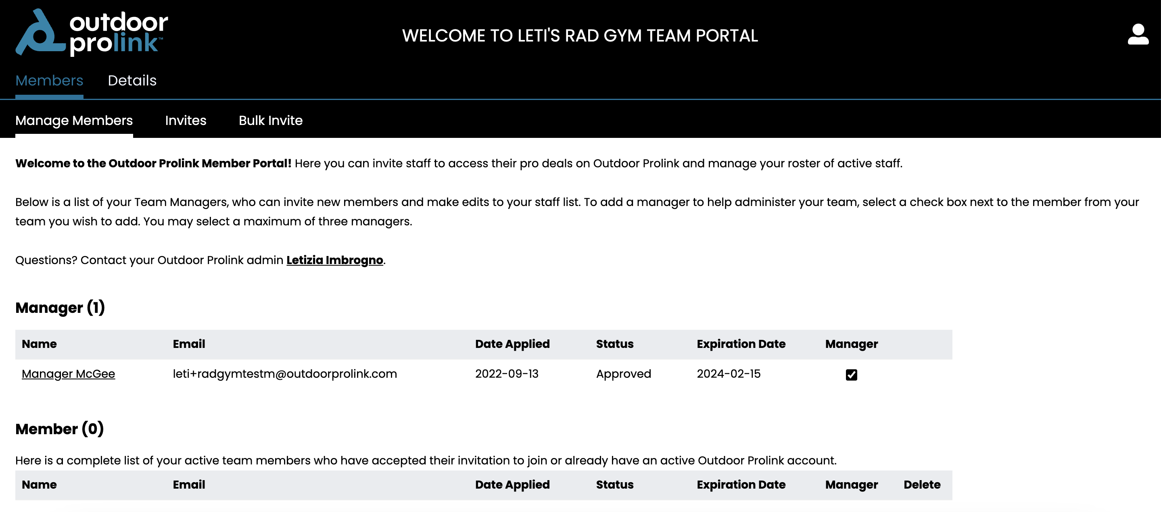The image size is (1161, 512).
Task: Click the 2024-02-15 expiration date cell
Action: click(x=728, y=374)
